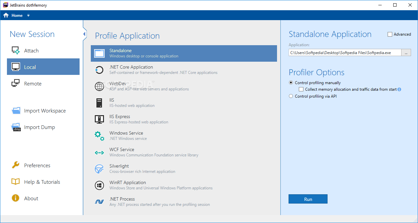418x223 pixels.
Task: Click the Home house icon
Action: coord(6,15)
